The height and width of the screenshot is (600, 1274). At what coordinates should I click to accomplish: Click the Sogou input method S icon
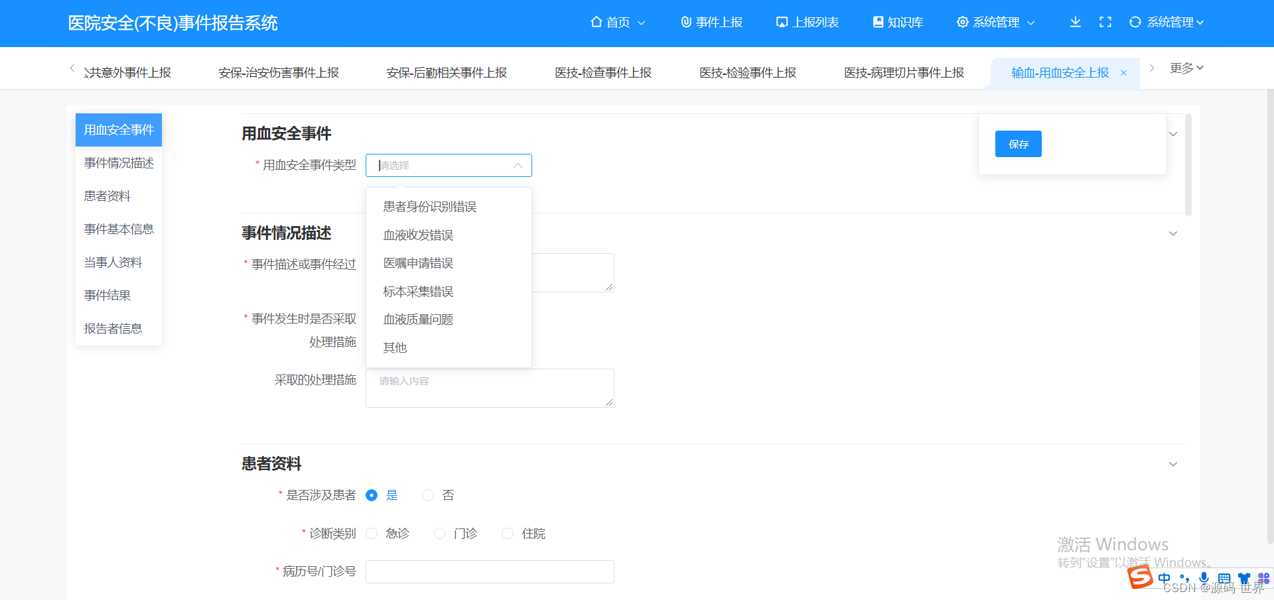tap(1141, 577)
